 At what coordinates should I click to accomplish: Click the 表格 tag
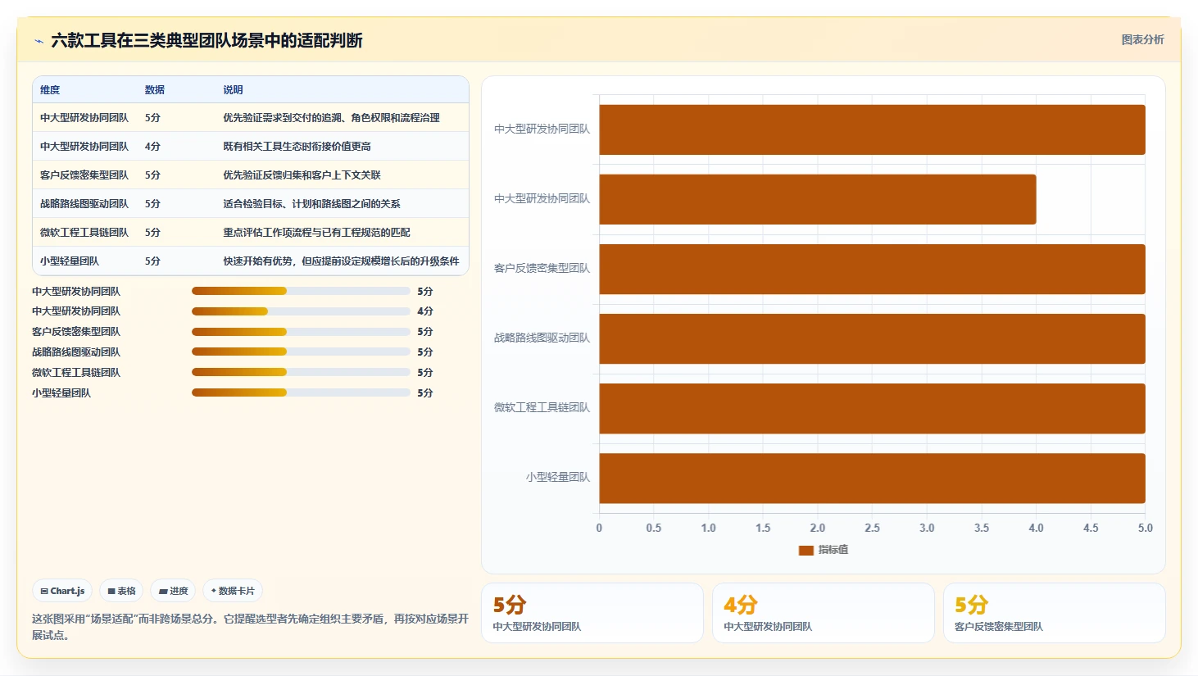122,591
